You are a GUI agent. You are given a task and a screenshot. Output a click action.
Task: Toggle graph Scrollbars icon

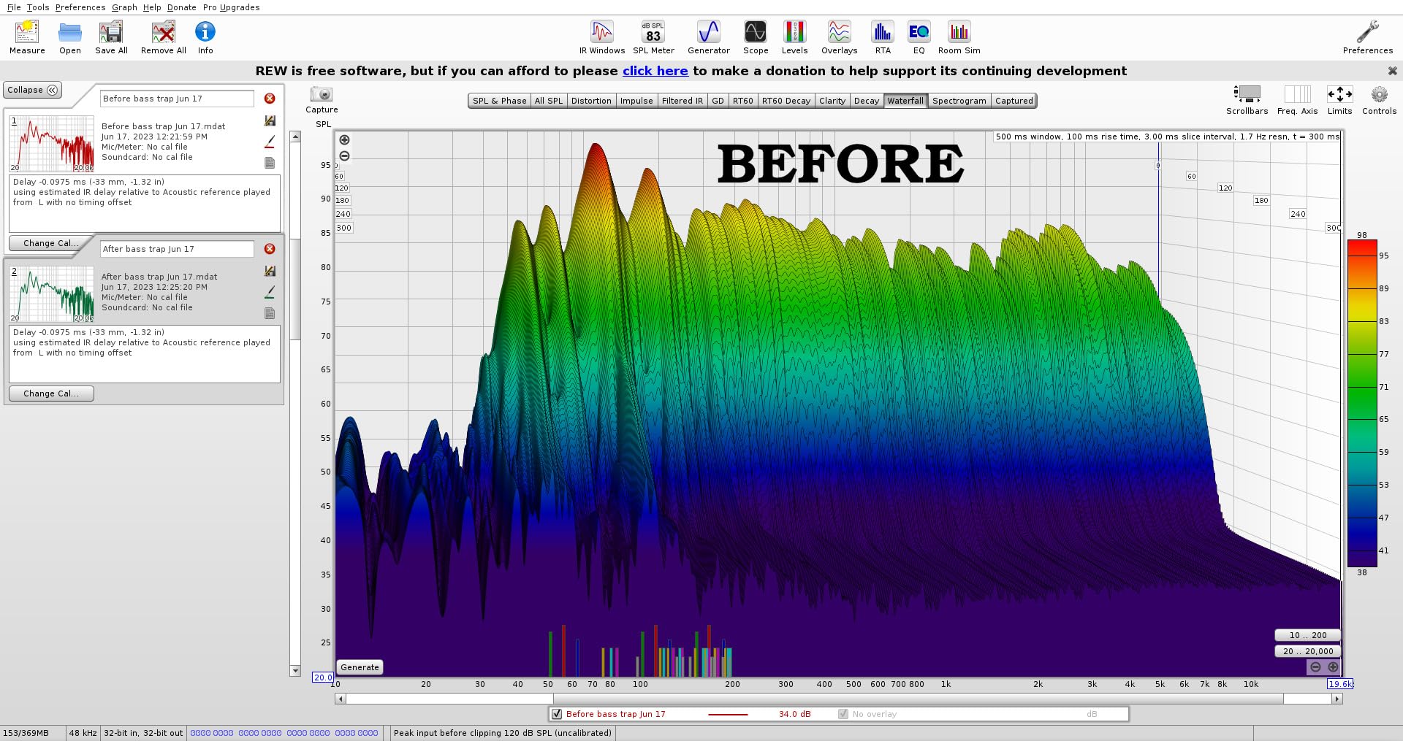point(1247,100)
